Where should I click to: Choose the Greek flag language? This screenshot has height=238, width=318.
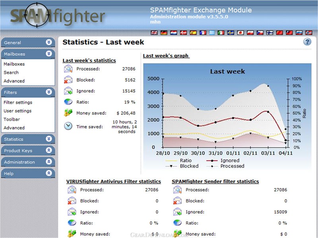[212, 33]
